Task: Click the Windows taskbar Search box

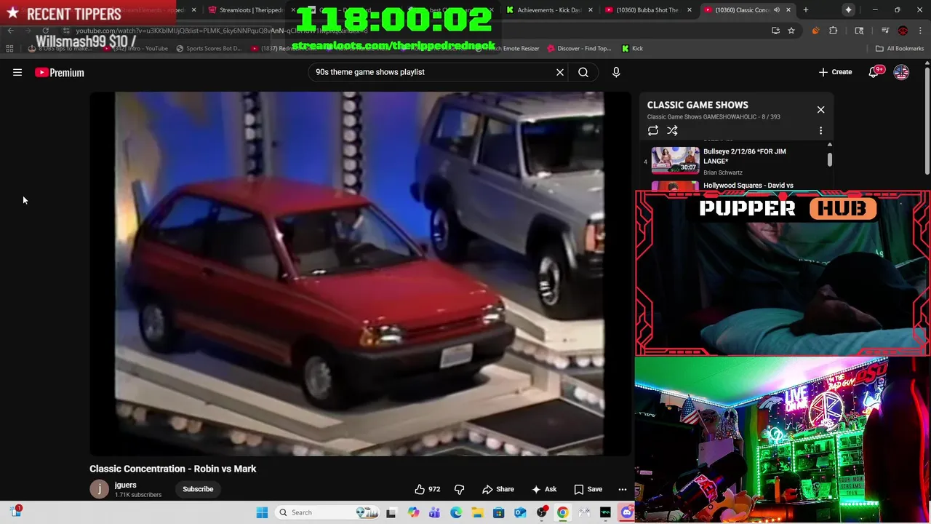Action: coord(327,512)
